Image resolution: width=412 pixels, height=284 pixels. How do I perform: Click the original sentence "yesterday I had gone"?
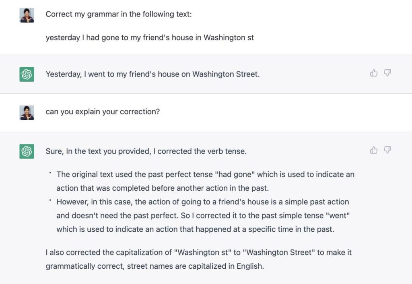pos(150,37)
